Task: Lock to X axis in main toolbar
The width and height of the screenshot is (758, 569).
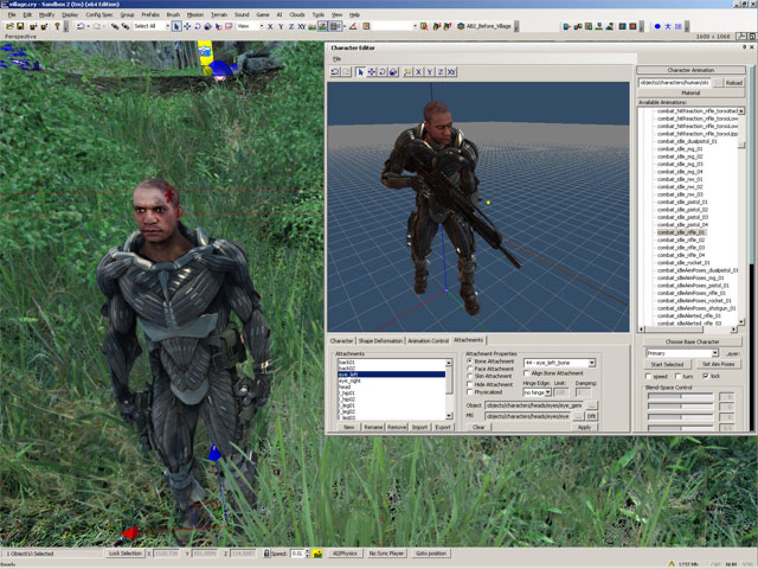Action: (x=270, y=26)
